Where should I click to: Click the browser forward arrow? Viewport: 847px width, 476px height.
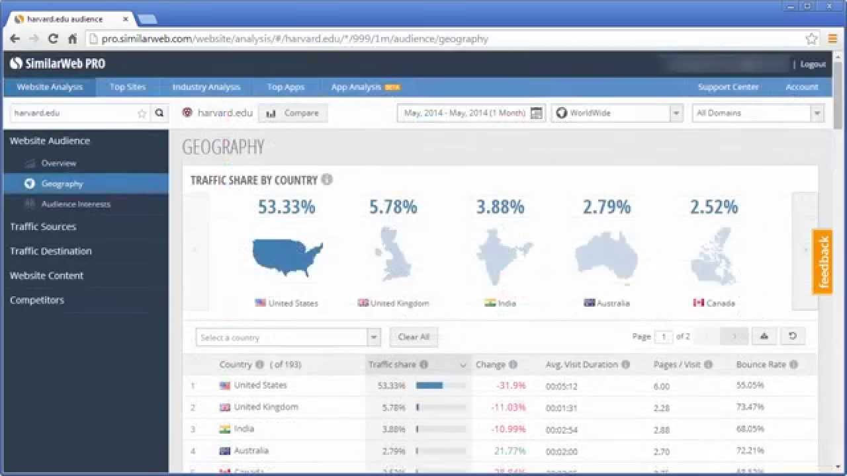34,39
